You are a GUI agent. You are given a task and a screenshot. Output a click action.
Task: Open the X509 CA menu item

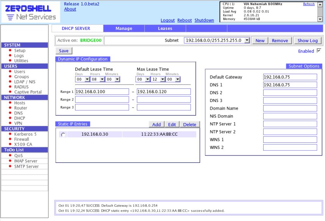23,144
